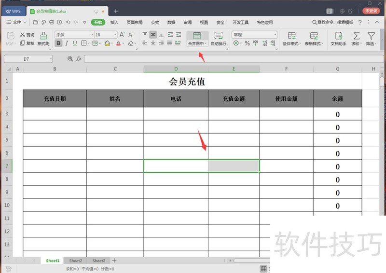Open the number format dropdown (常规)
This screenshot has width=386, height=273.
point(275,35)
